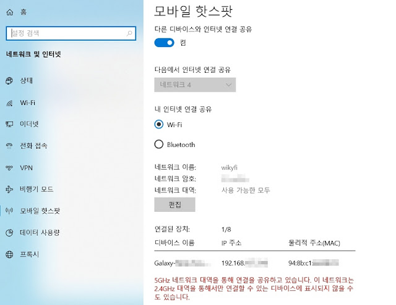Click the Galaxy device name row

[183, 263]
